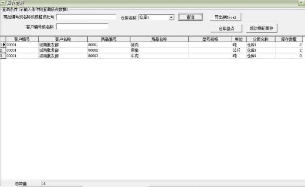The width and height of the screenshot is (305, 187).
Task: Select row 2 header cell
Action: pyautogui.click(x=3, y=50)
